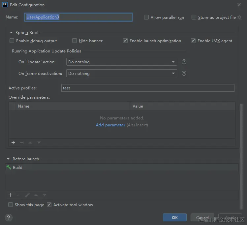Click the dialog's vertical scrollbar
247x225 pixels.
click(241, 156)
